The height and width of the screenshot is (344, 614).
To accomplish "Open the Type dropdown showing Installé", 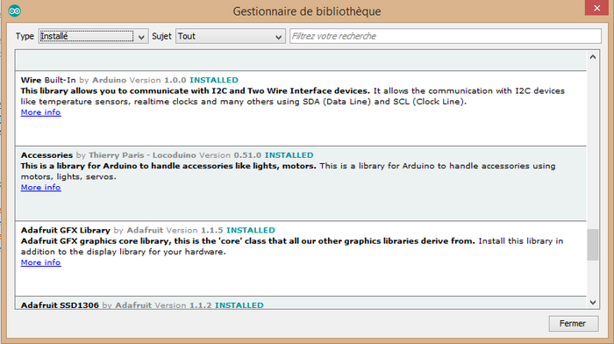I will click(93, 36).
